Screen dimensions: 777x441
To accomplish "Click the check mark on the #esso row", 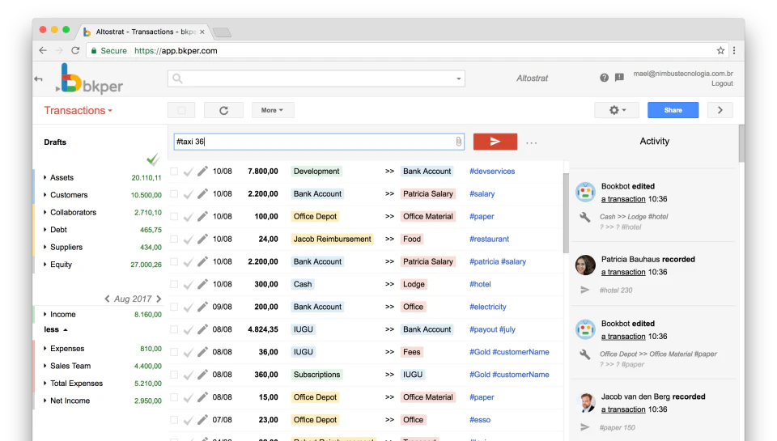I will (189, 421).
